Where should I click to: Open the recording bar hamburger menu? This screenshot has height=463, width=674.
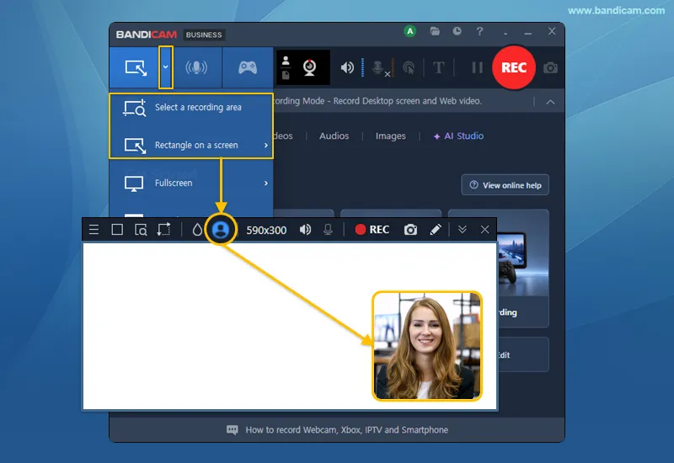(94, 230)
